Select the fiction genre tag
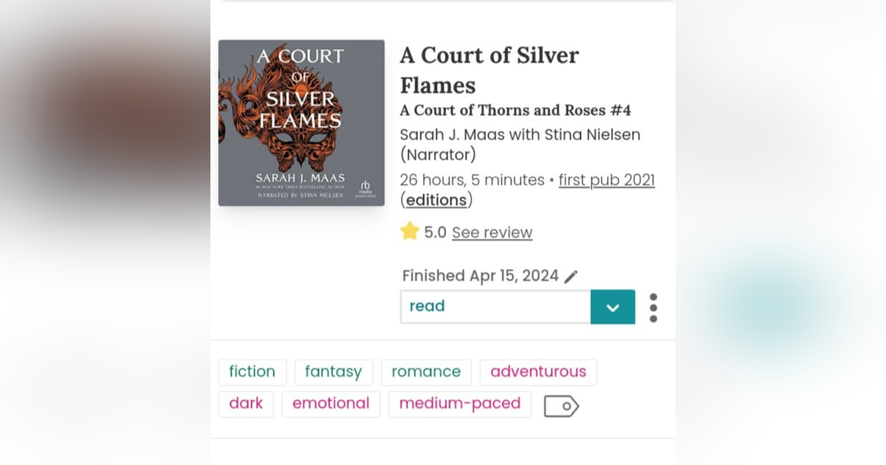Image resolution: width=886 pixels, height=465 pixels. (252, 372)
